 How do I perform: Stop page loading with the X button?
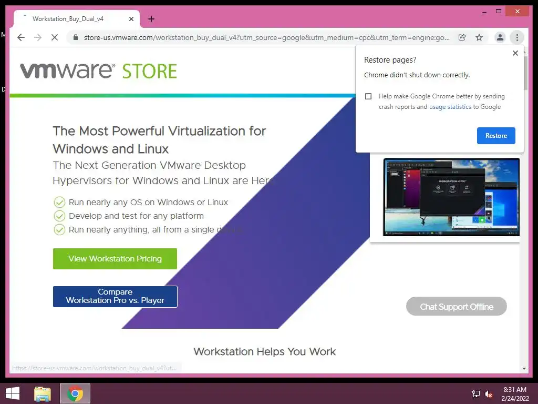[x=55, y=37]
